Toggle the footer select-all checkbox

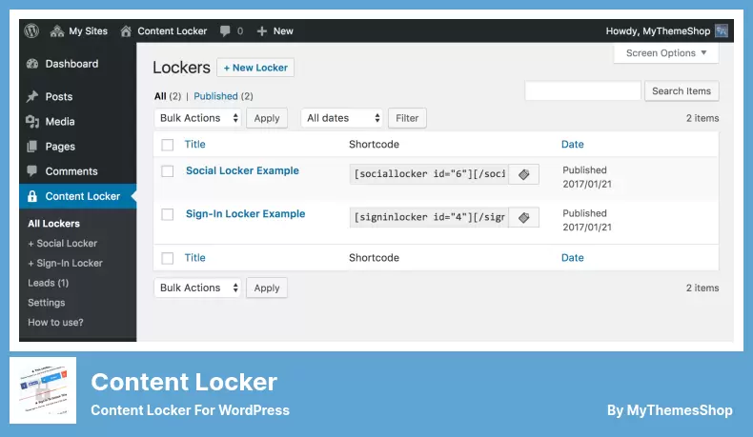167,258
